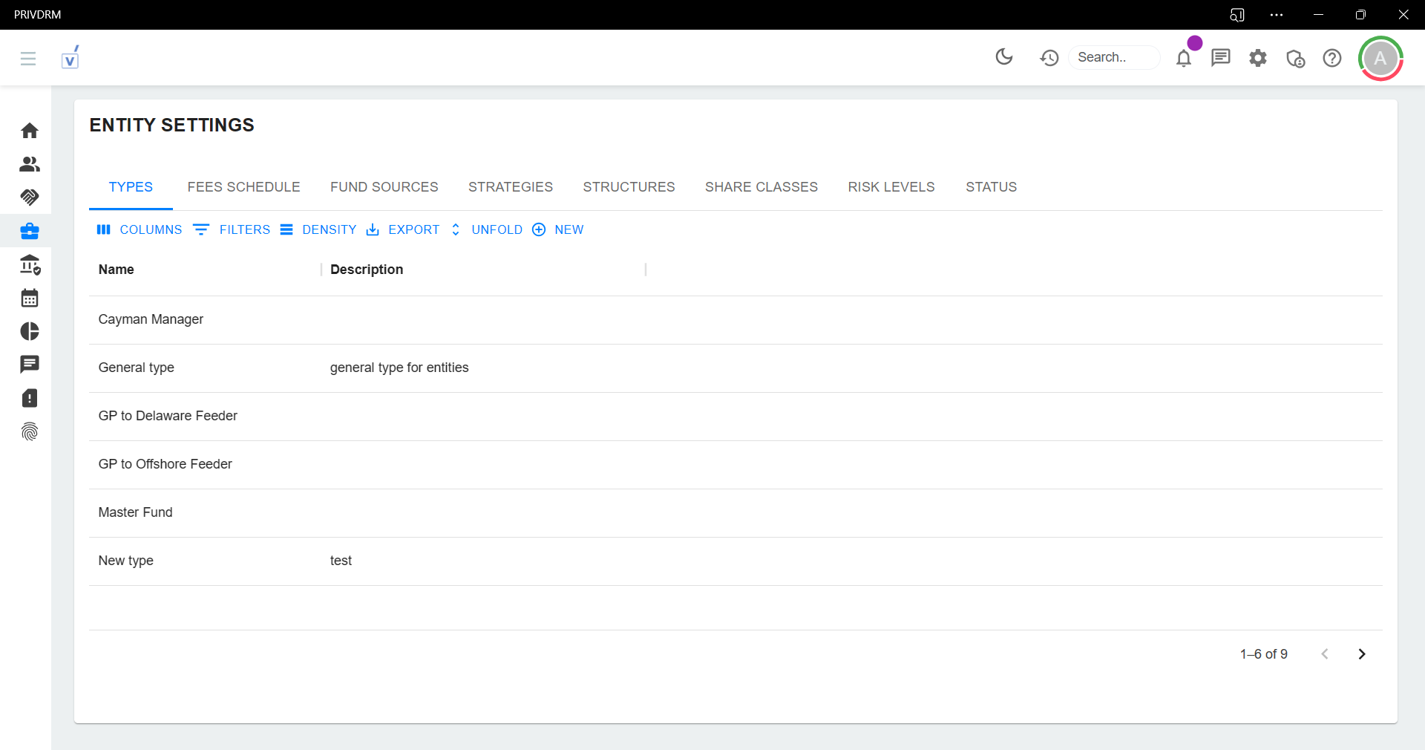
Task: Open the notifications bell
Action: pyautogui.click(x=1184, y=58)
